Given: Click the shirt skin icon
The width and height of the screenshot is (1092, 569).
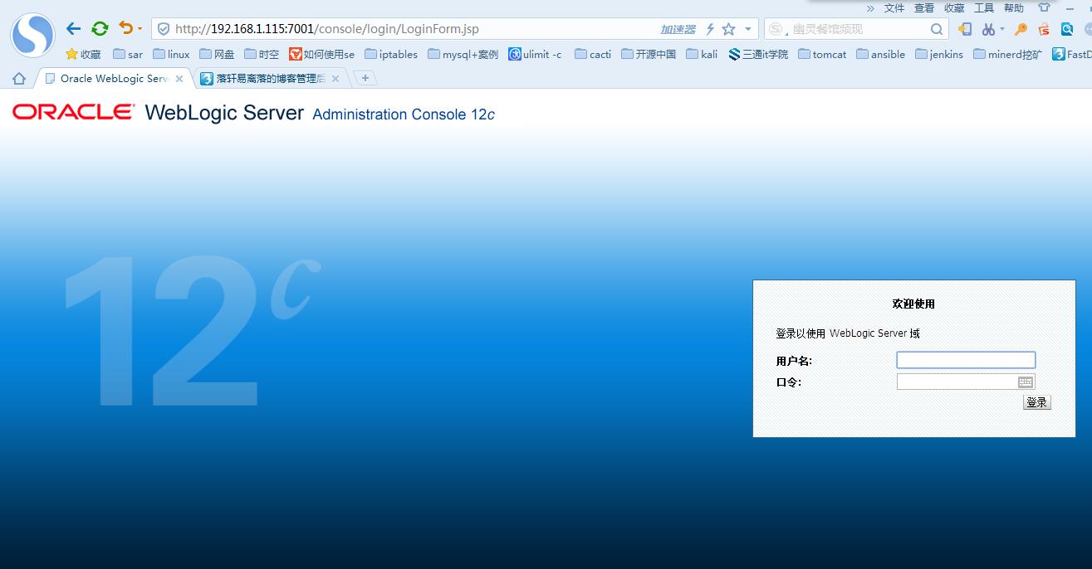Looking at the screenshot, I should [1045, 7].
